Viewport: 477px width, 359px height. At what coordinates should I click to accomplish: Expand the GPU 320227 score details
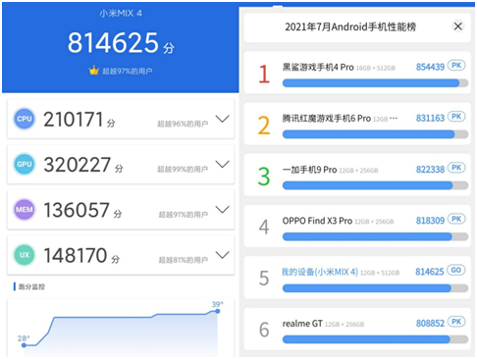pos(223,164)
